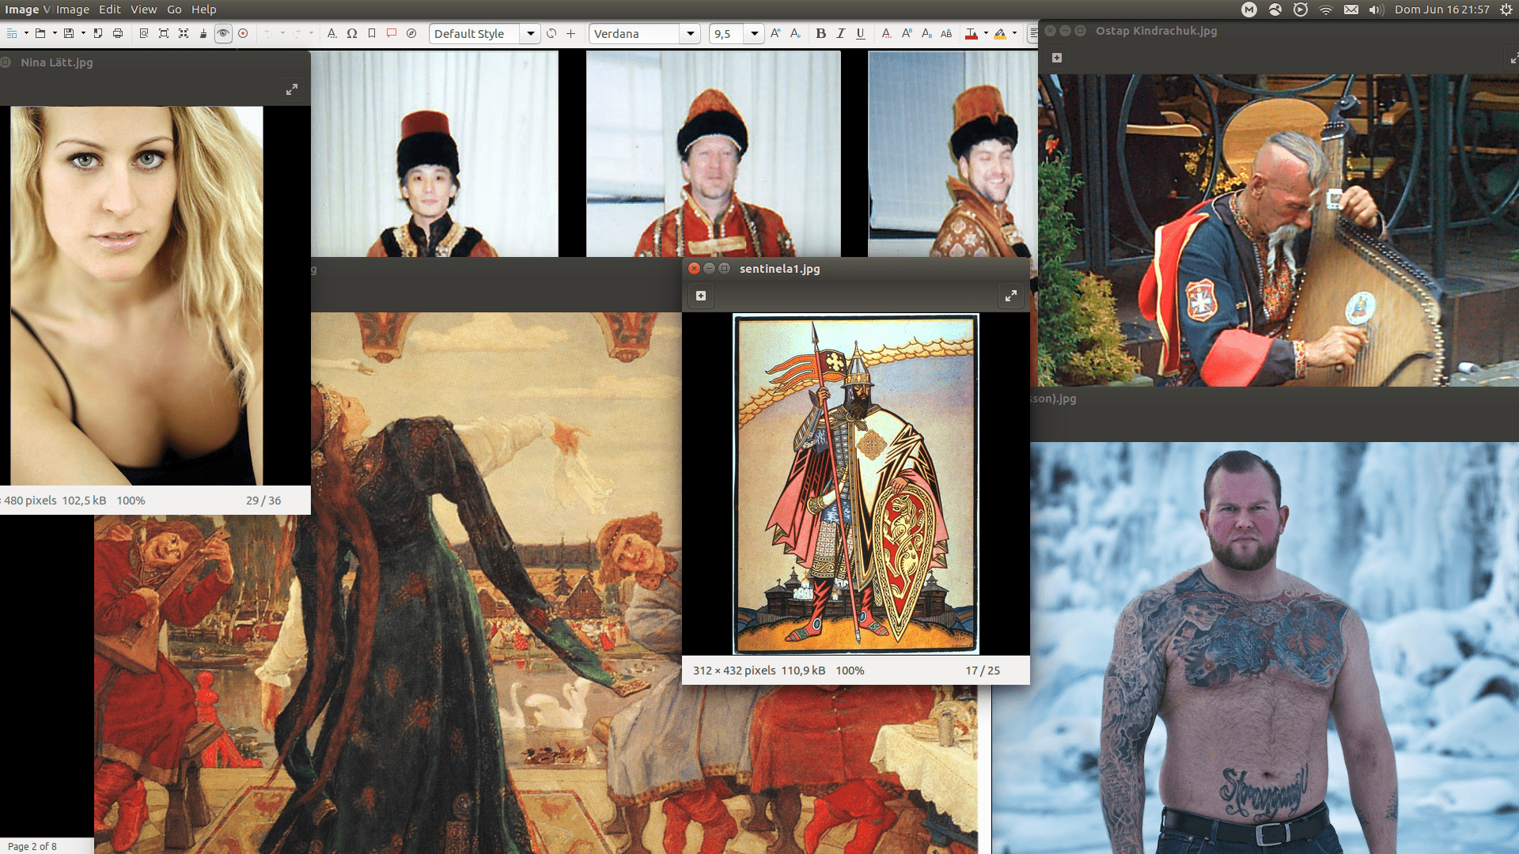Click the four-corner zoom icon in toolbar

184,34
